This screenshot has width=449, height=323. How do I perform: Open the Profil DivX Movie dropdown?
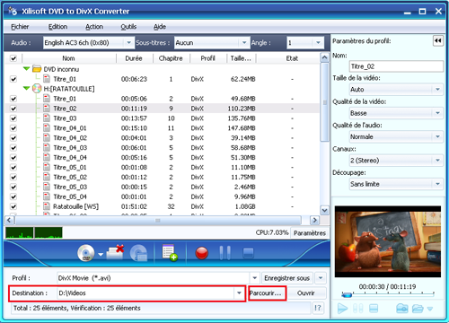pyautogui.click(x=254, y=278)
